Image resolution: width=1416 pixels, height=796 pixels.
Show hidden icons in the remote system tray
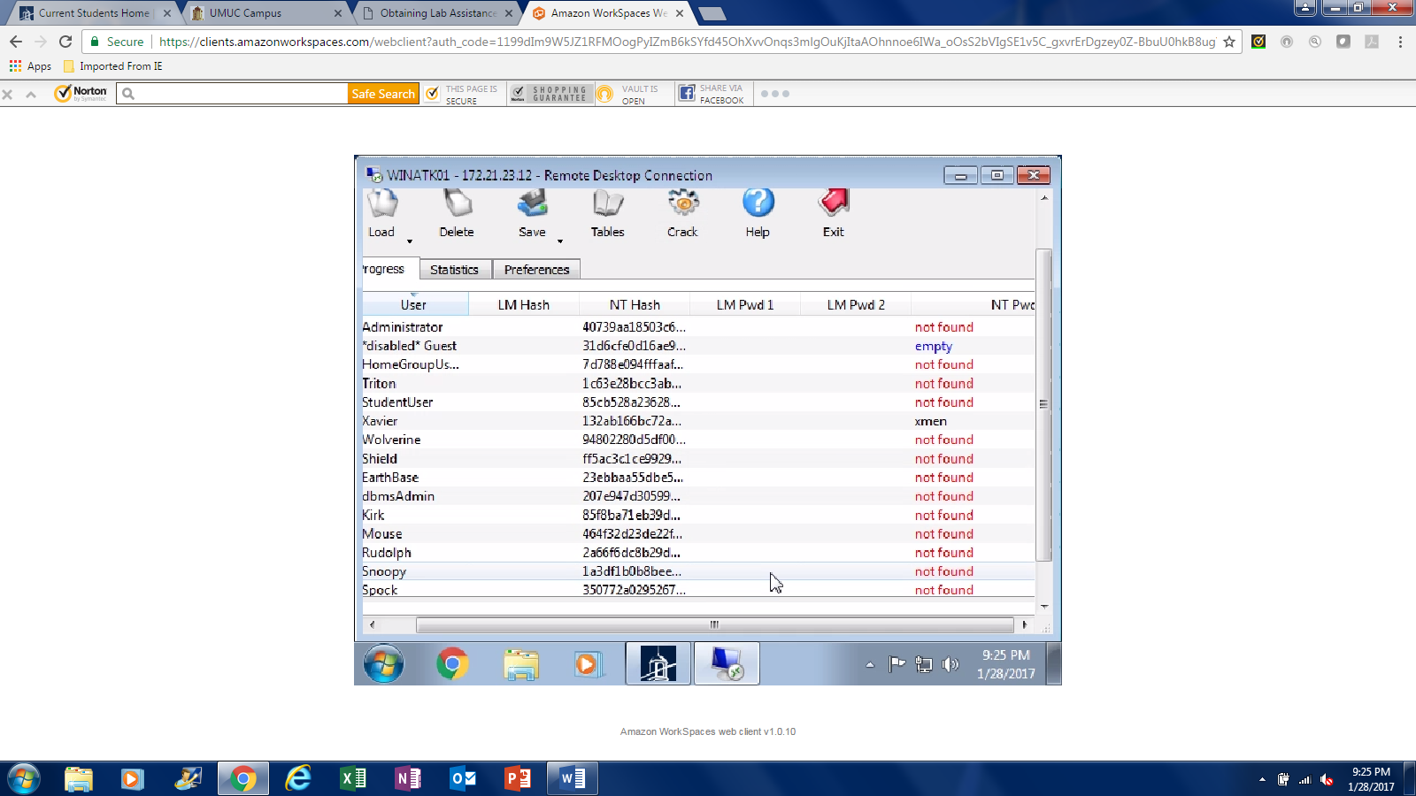[870, 664]
